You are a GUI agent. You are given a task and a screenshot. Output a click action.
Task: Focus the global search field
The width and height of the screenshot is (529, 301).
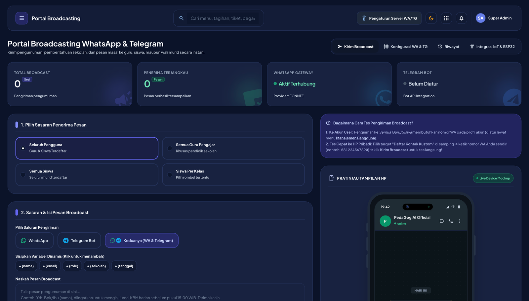coord(223,18)
